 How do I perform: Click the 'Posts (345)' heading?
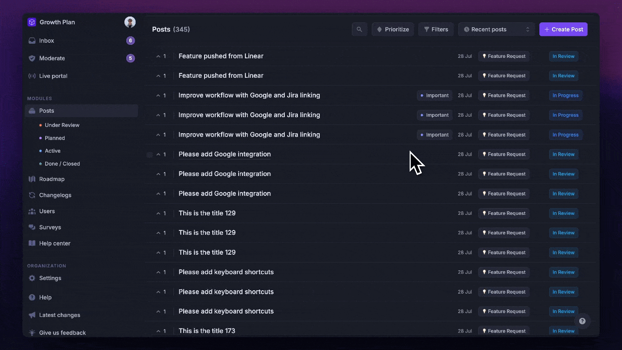click(x=171, y=29)
